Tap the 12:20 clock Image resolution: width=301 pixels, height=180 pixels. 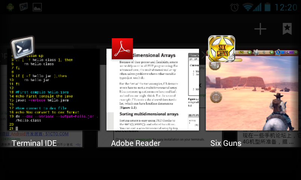click(286, 7)
